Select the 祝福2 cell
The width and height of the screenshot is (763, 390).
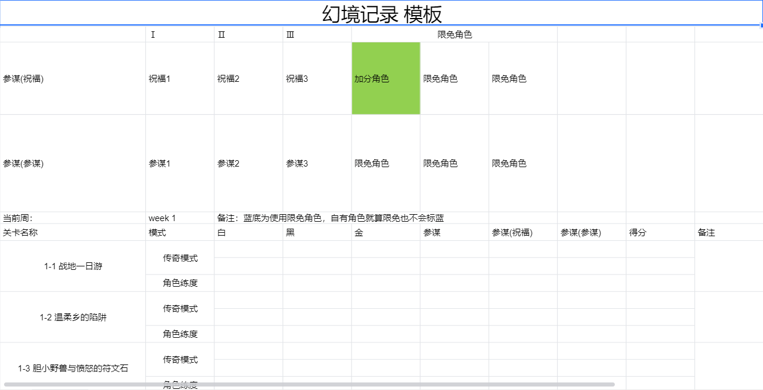click(248, 78)
